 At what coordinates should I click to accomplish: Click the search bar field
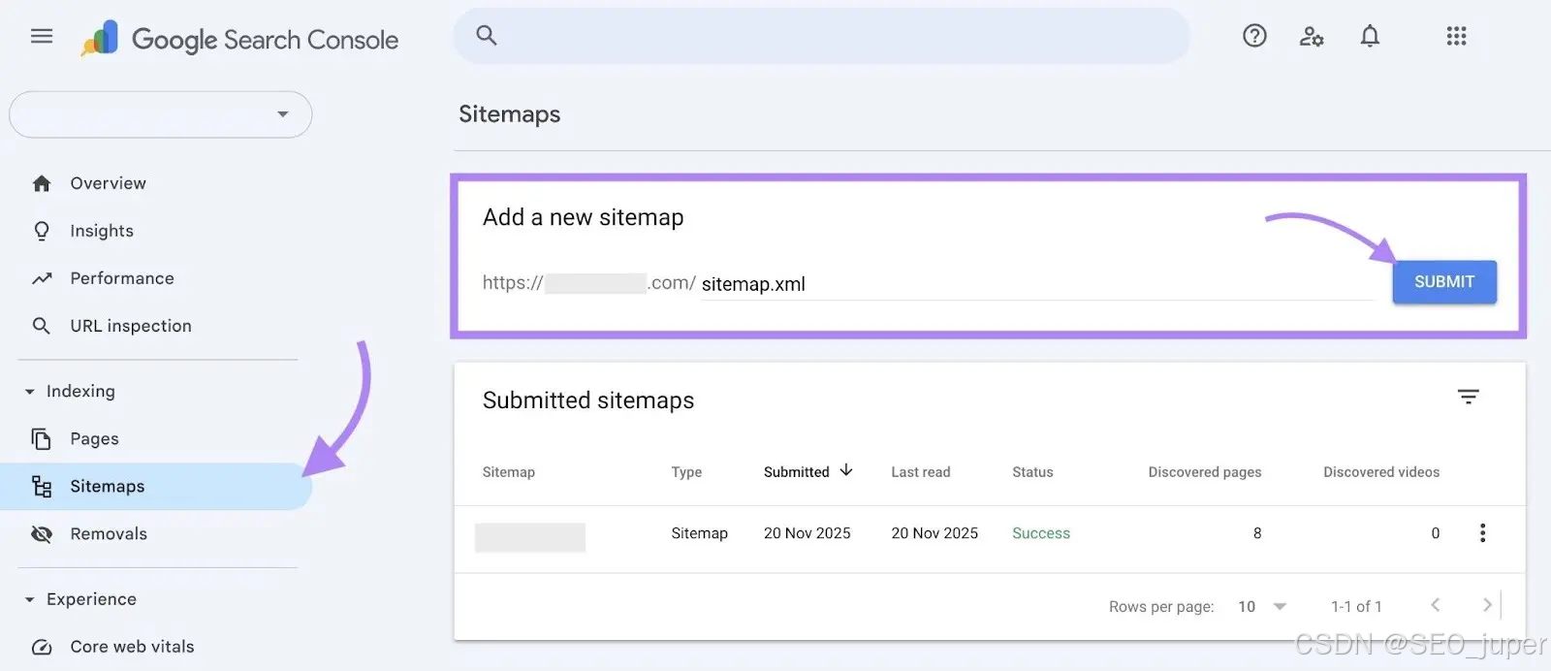point(834,37)
